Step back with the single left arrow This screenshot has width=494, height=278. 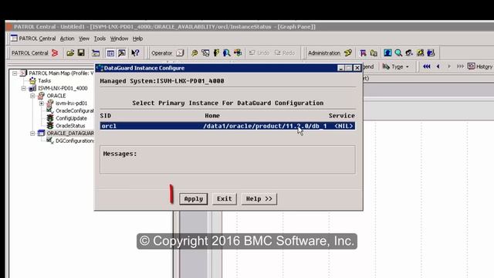(438, 66)
